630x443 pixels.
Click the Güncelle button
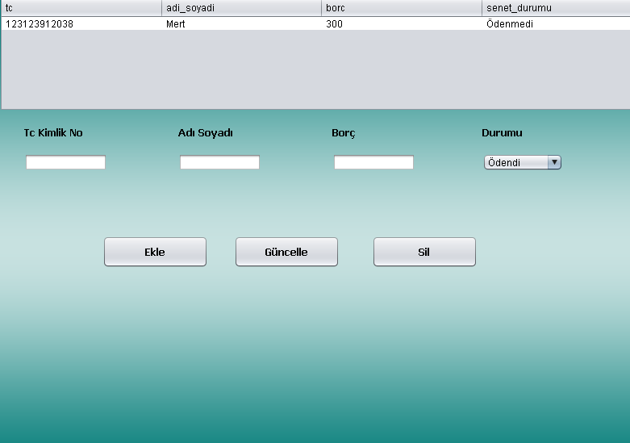pos(286,252)
